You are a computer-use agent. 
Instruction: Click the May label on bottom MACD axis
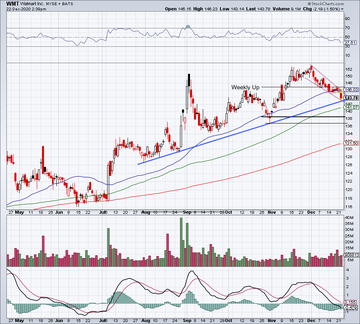[20, 320]
